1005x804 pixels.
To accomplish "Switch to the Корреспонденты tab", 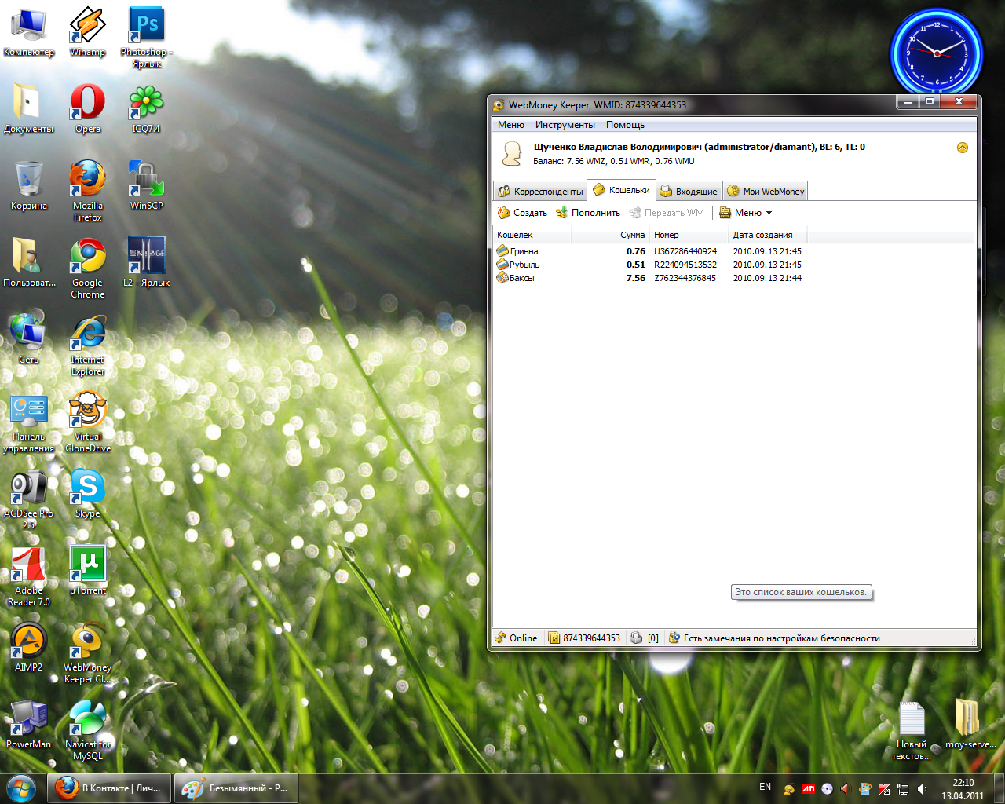I will pyautogui.click(x=541, y=192).
